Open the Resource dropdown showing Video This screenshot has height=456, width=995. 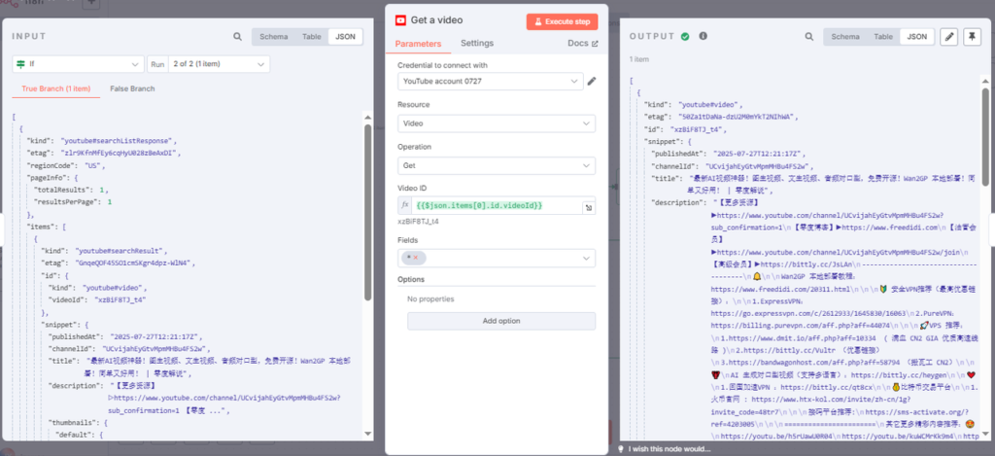496,123
